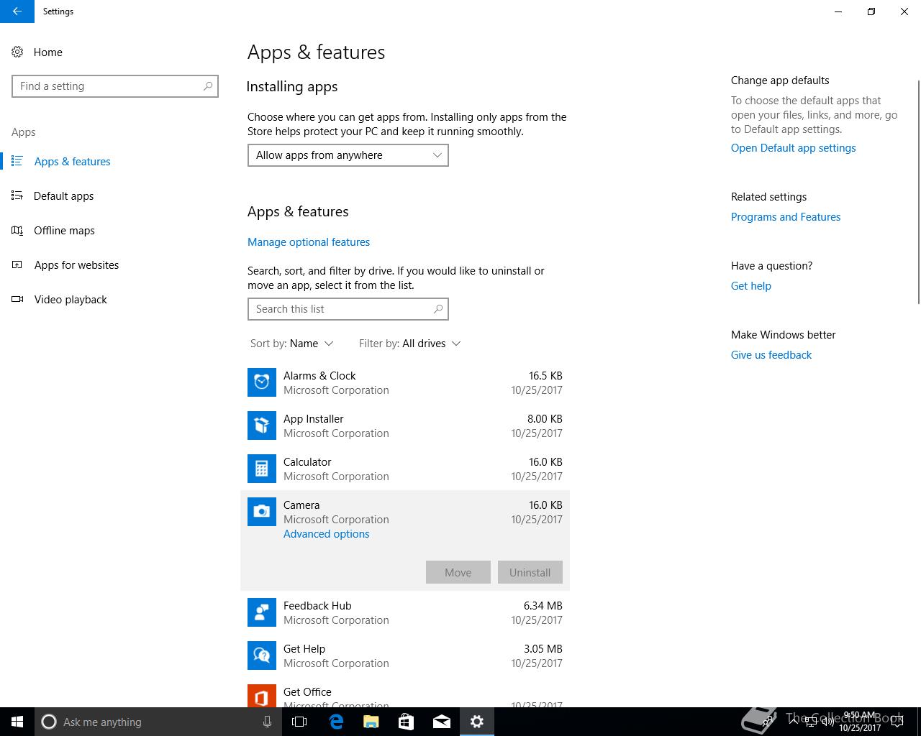This screenshot has width=921, height=736.
Task: Select the App Installer name
Action: pyautogui.click(x=314, y=419)
